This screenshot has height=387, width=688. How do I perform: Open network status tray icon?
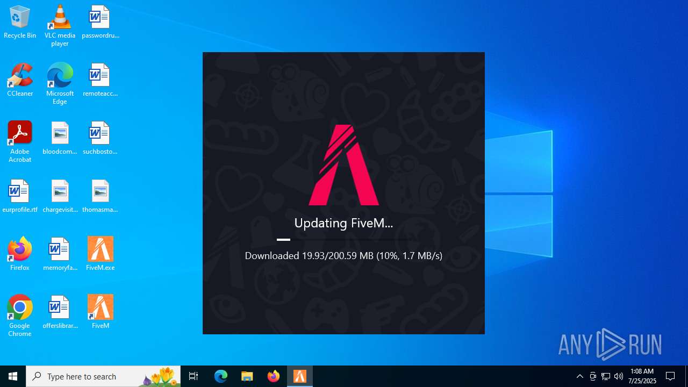(x=606, y=376)
